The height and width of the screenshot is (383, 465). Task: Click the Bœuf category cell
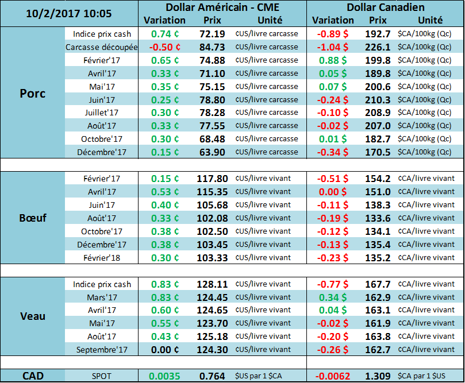(x=32, y=218)
